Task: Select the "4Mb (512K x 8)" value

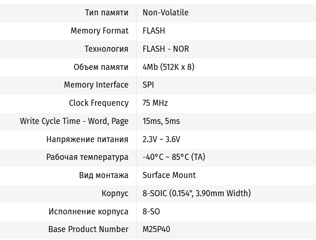Action: (168, 67)
